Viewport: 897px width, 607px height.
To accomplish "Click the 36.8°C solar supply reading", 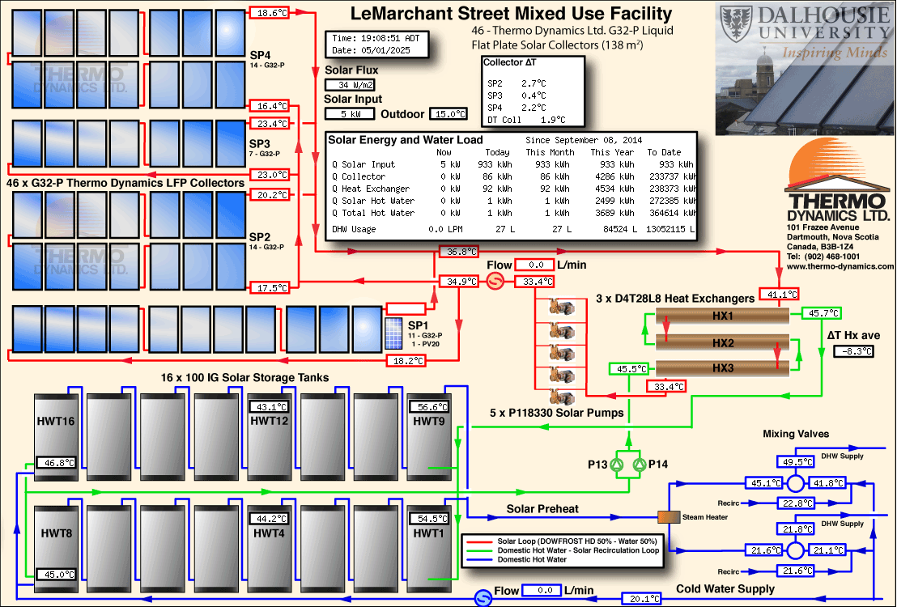I will coord(459,252).
